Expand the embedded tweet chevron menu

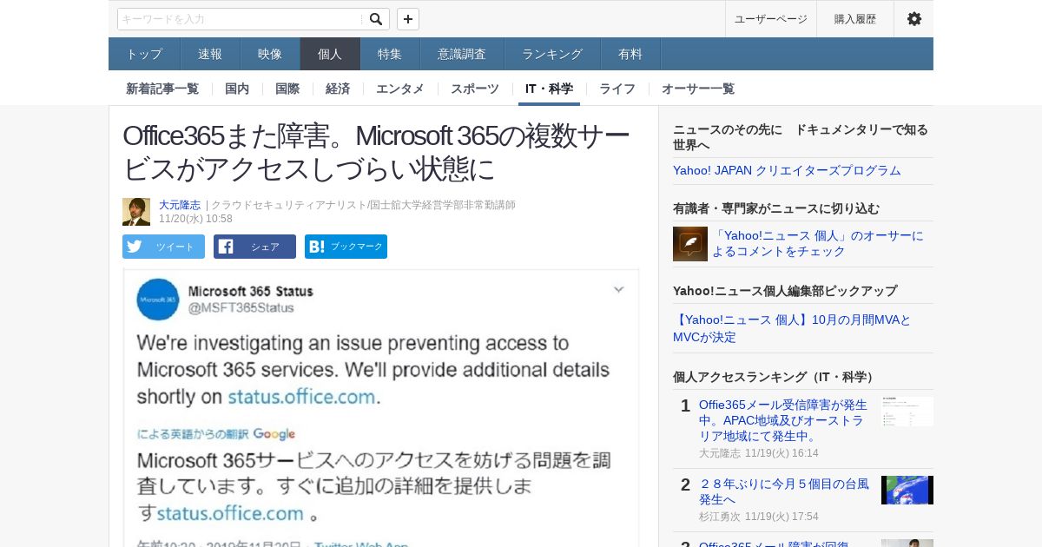(618, 289)
